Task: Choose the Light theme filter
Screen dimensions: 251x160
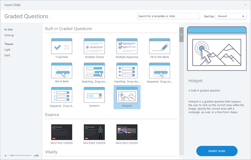Action: point(7,50)
